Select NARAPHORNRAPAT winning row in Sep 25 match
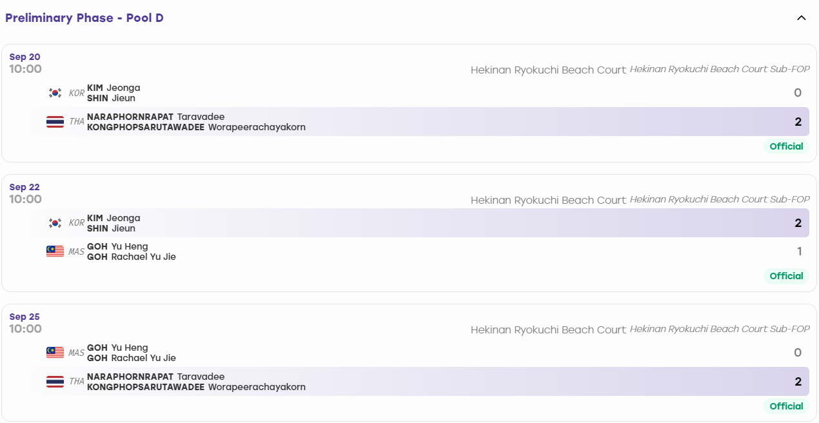The image size is (819, 423). [x=414, y=382]
